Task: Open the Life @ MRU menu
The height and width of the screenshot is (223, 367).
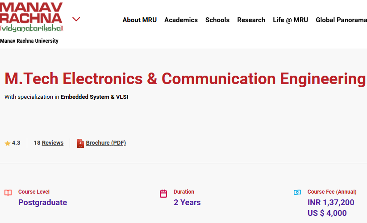Action: (x=291, y=20)
